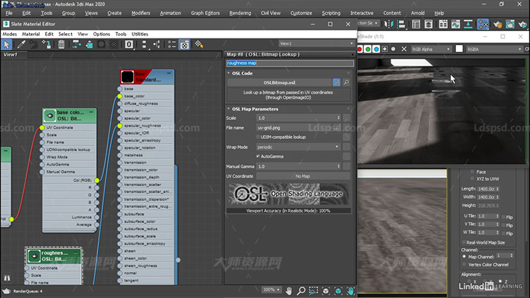530x298 pixels.
Task: Toggle red channel in ActiveShade window
Action: click(360, 49)
